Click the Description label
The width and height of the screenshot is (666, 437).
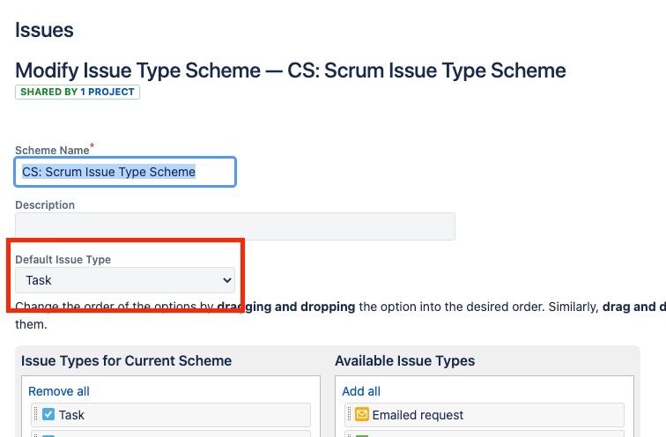45,205
